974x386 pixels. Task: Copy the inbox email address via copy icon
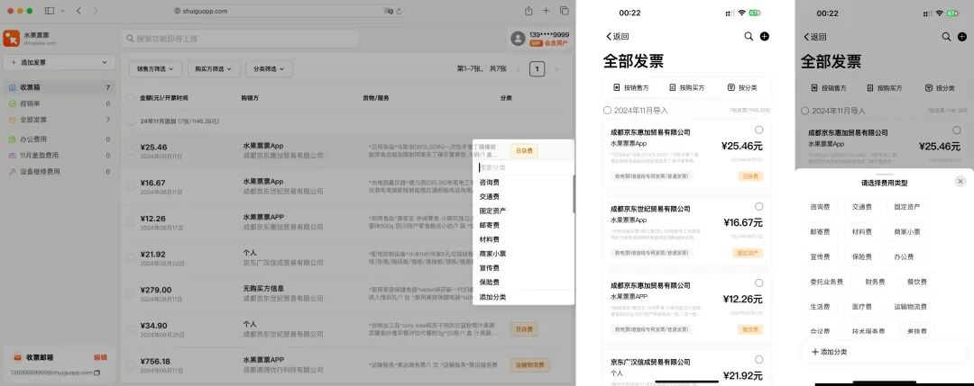click(x=96, y=373)
